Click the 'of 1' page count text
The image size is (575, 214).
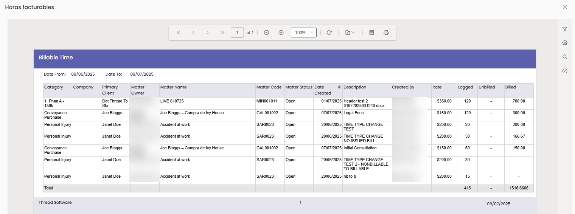click(250, 33)
